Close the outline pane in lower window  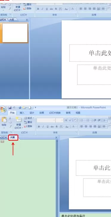pyautogui.click(x=56, y=137)
